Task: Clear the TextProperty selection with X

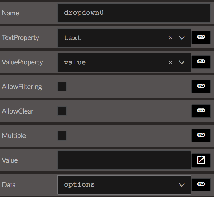Action: coord(170,38)
